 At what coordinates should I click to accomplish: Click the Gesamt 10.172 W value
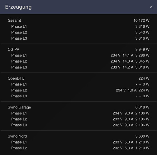141,20
